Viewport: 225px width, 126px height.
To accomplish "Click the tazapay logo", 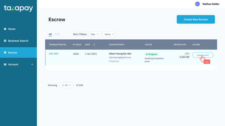I will click(x=18, y=8).
